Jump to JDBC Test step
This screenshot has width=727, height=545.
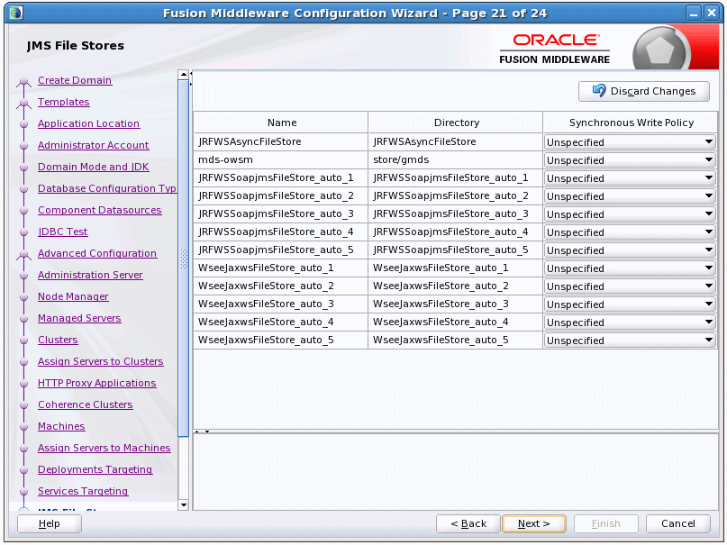click(62, 232)
